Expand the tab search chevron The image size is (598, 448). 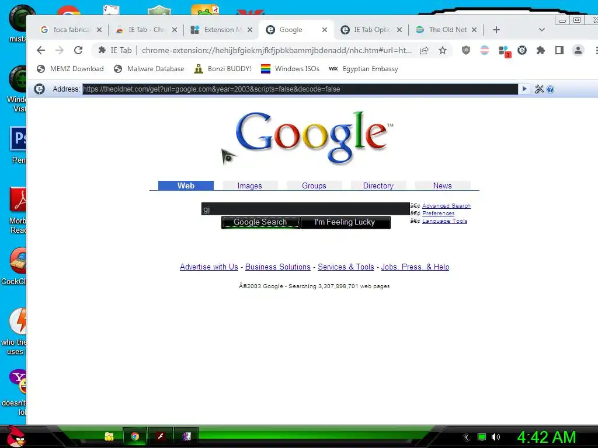(x=541, y=30)
